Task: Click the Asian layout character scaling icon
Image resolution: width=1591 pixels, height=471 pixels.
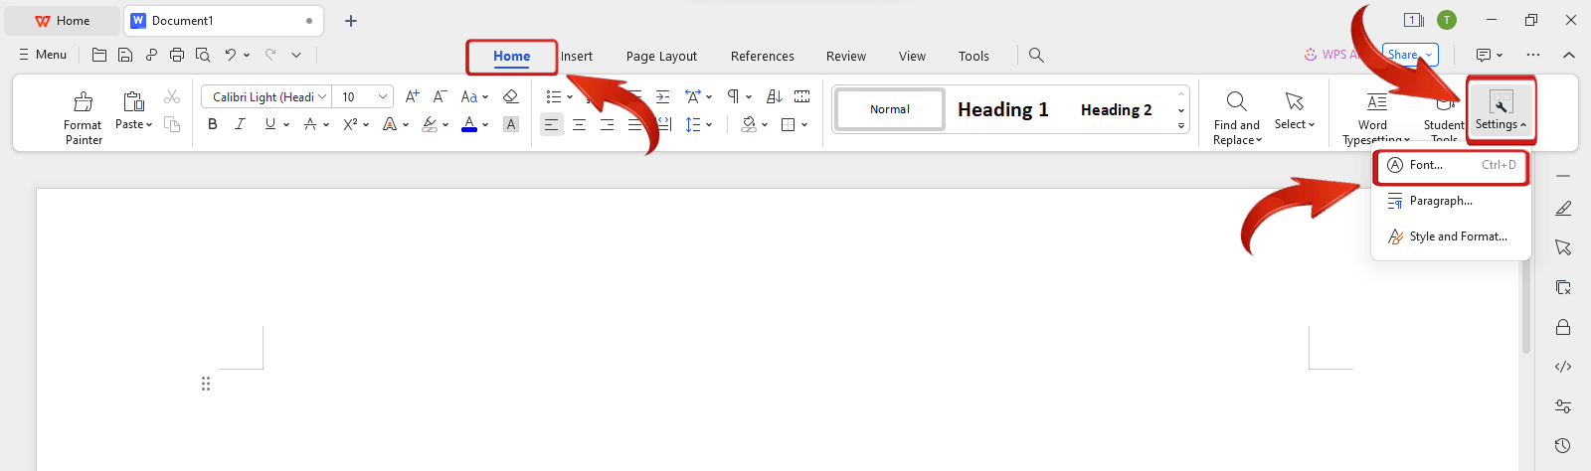Action: pyautogui.click(x=692, y=96)
